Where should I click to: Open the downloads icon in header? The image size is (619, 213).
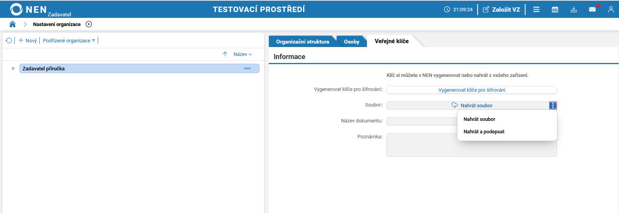pyautogui.click(x=574, y=9)
